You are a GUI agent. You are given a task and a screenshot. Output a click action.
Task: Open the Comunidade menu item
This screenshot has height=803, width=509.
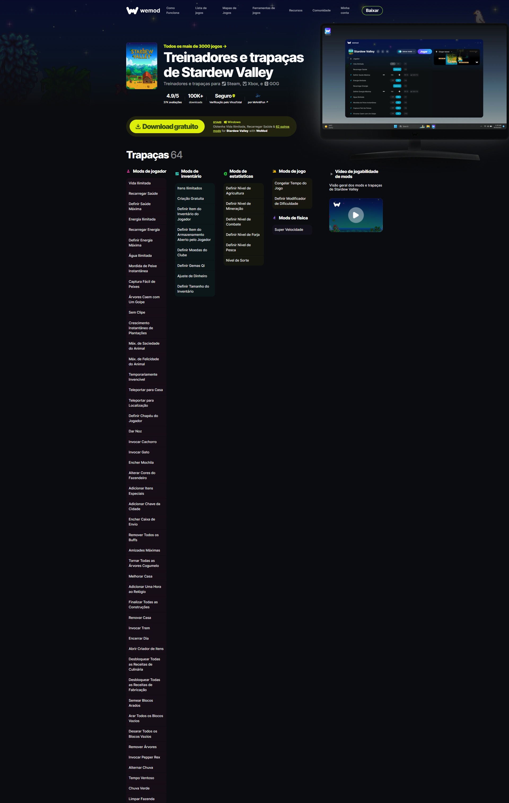point(321,10)
